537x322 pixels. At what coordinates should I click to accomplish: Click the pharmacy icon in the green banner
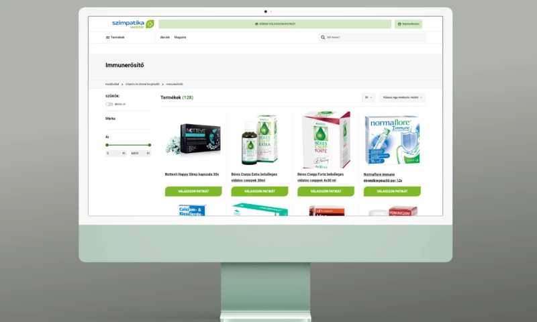pos(256,24)
